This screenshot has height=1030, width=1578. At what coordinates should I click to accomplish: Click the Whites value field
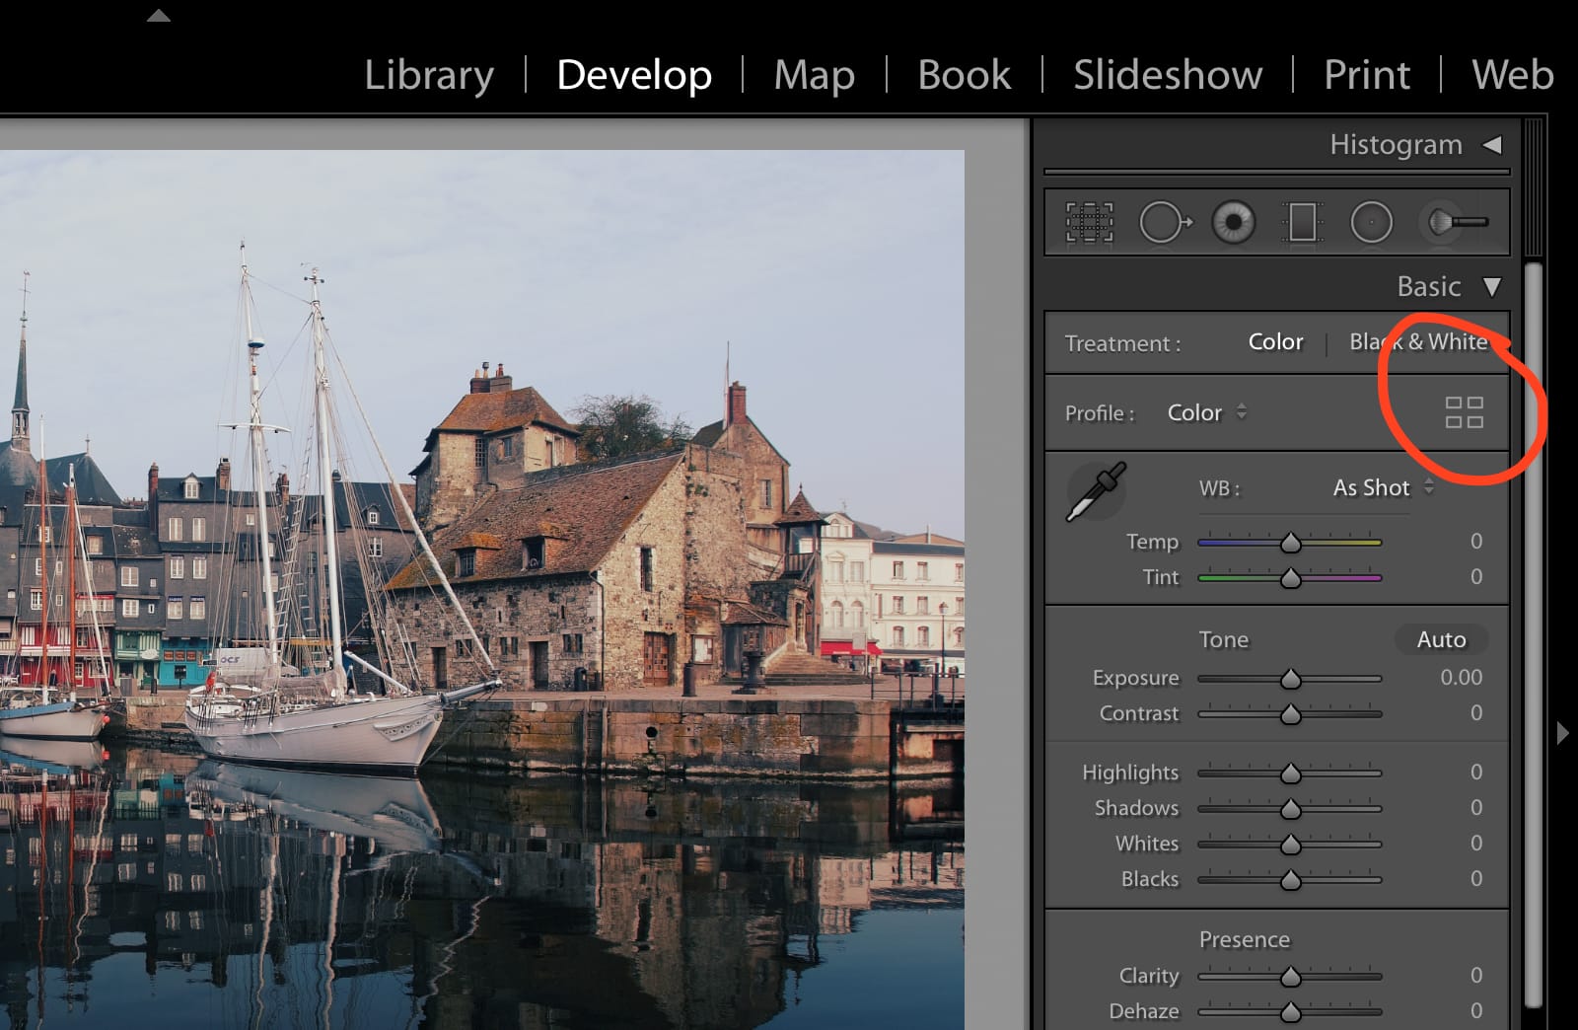coord(1475,843)
